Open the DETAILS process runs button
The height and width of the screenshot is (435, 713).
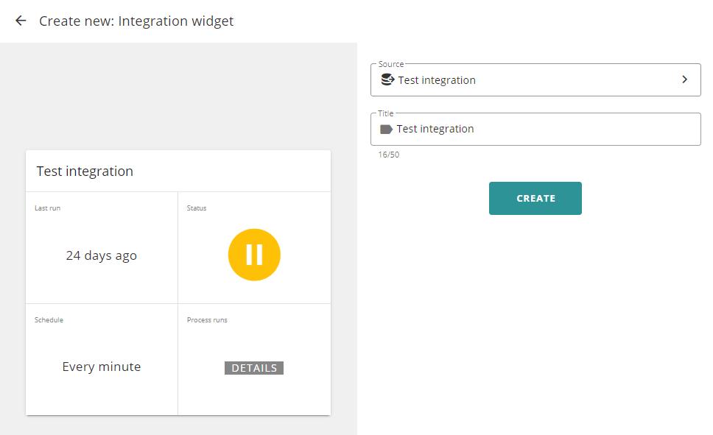pos(254,368)
